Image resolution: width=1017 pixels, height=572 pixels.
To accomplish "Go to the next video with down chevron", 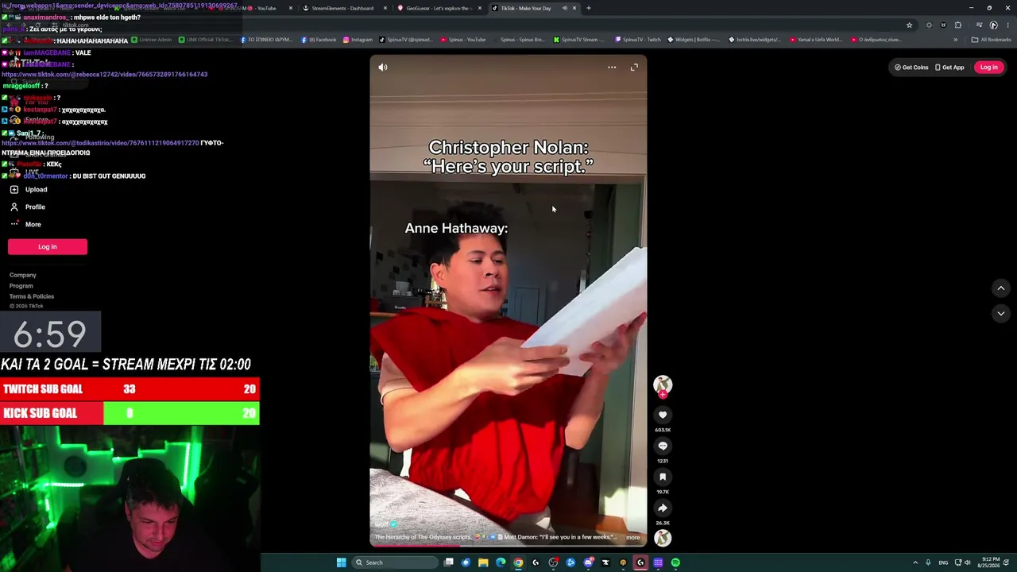I will [x=1001, y=314].
